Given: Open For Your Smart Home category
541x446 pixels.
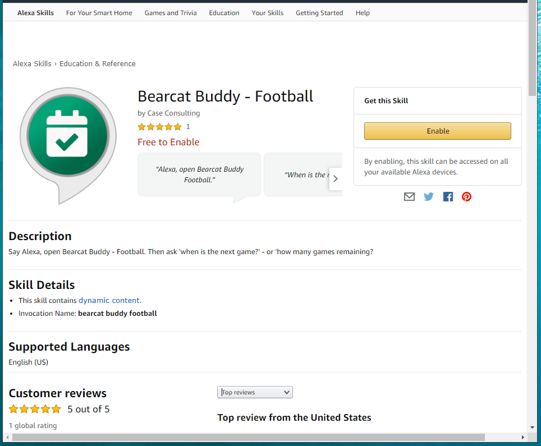Looking at the screenshot, I should pyautogui.click(x=99, y=13).
